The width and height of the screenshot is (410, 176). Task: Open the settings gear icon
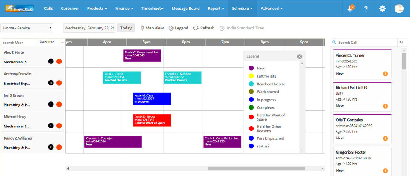click(x=382, y=9)
